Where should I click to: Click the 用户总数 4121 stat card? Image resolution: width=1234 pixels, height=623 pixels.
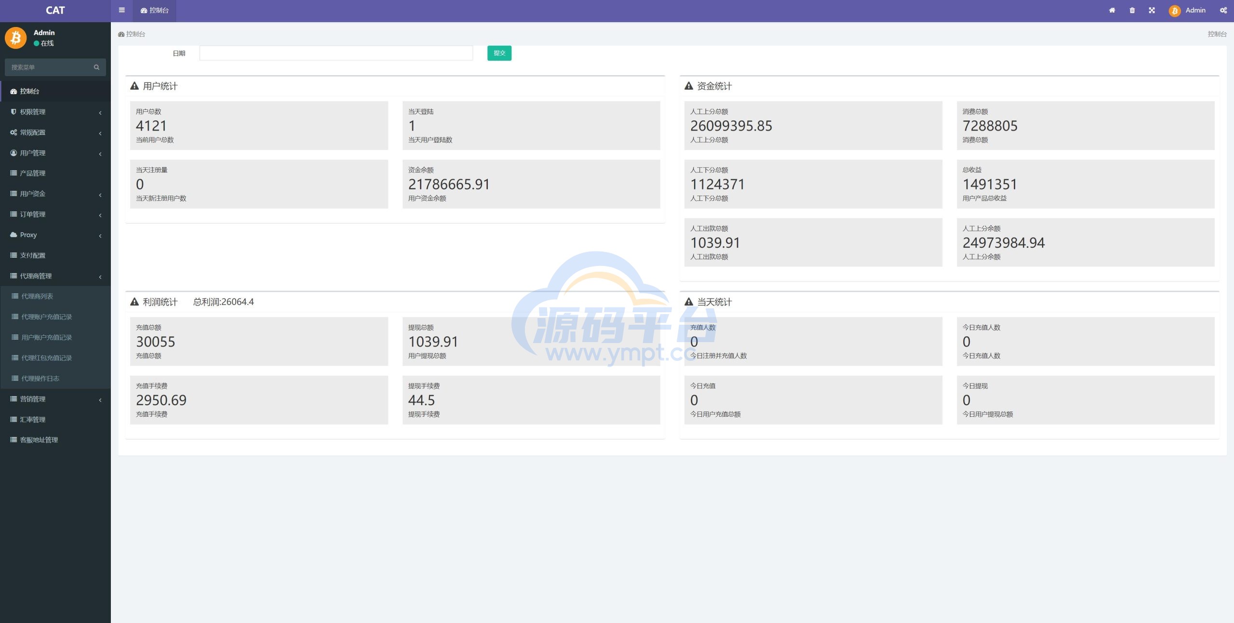259,125
